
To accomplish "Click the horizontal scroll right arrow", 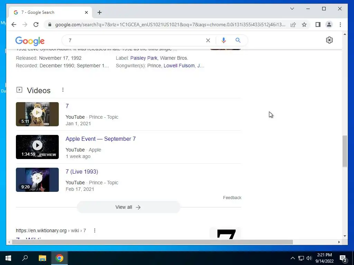I will (x=339, y=242).
